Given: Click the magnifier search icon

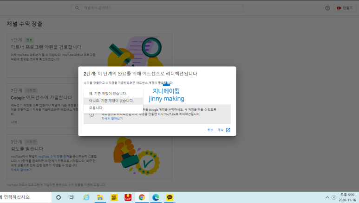Looking at the screenshot, I should click(77, 8).
